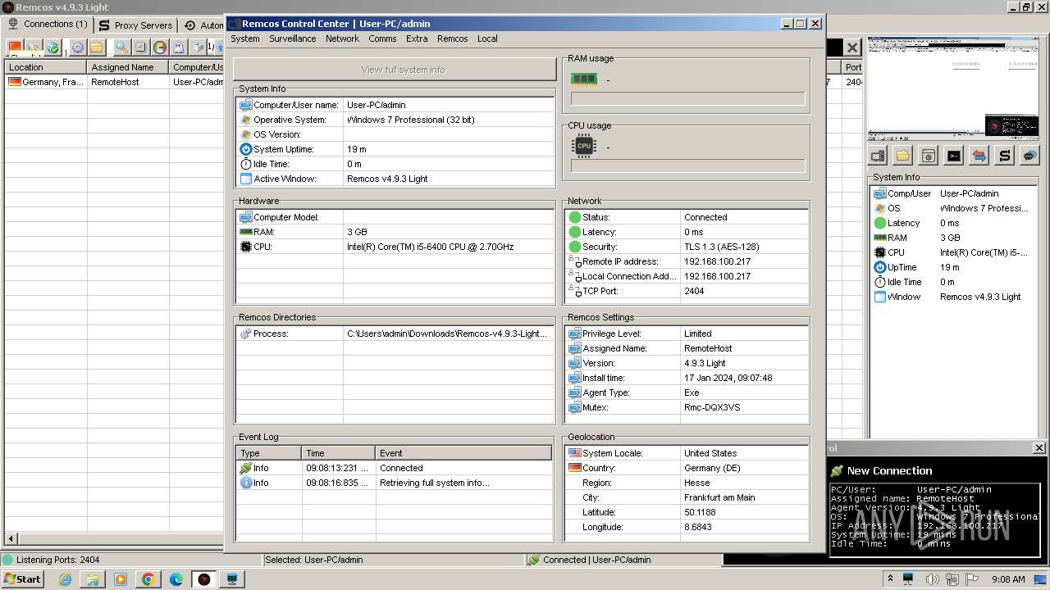This screenshot has width=1050, height=590.
Task: Click the Process path value in Remcos Directories
Action: [x=447, y=334]
